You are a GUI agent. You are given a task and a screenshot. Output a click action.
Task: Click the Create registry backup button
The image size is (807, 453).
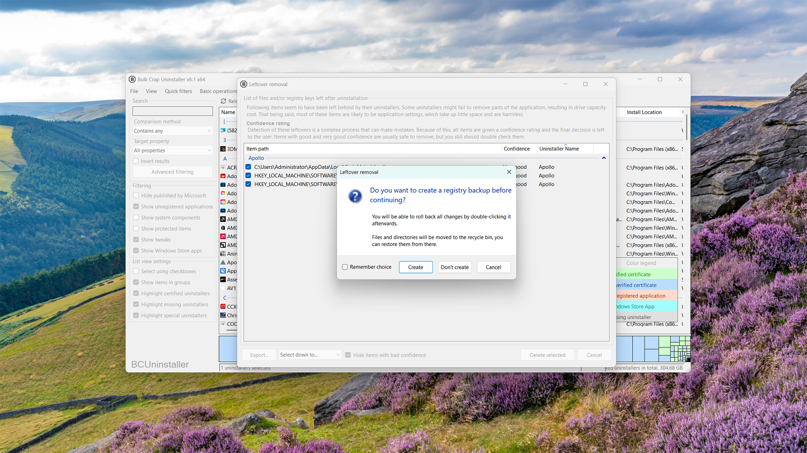(415, 267)
